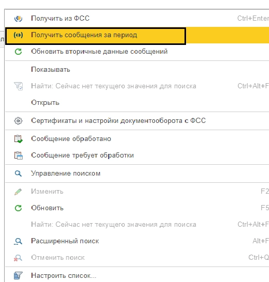This screenshot has height=282, width=269.
Task: Click green refresh icon beside Обновить F5
Action: coord(18,208)
